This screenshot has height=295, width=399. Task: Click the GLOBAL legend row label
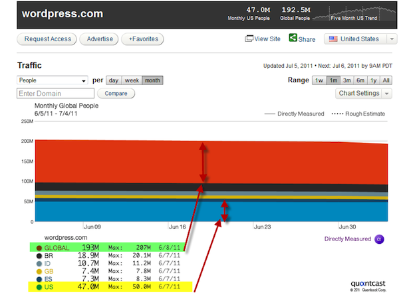[57, 248]
